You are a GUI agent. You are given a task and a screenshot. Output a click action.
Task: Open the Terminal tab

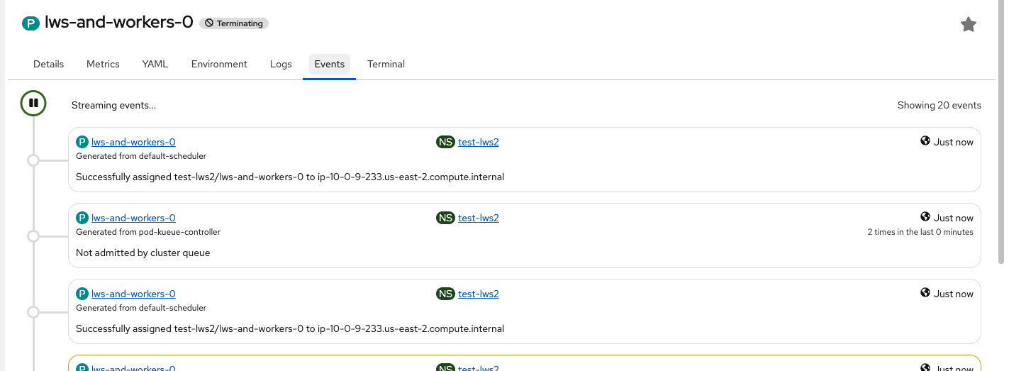(386, 64)
